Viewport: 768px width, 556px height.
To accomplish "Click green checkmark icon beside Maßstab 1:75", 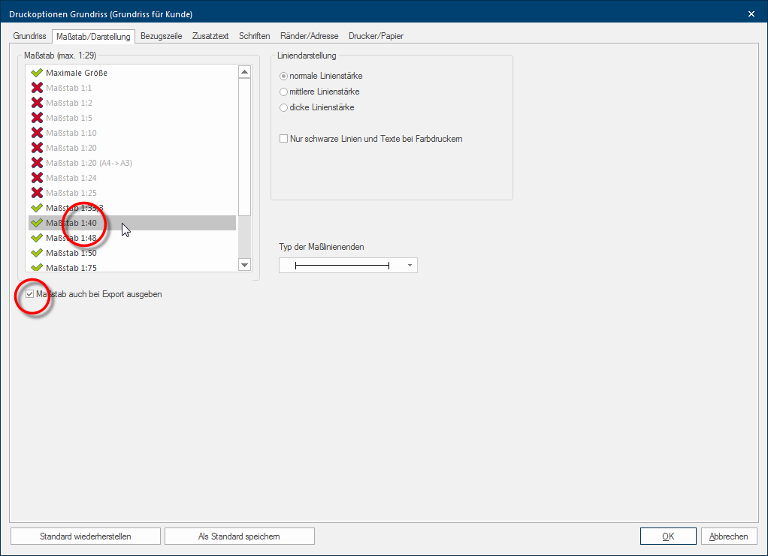I will tap(36, 267).
